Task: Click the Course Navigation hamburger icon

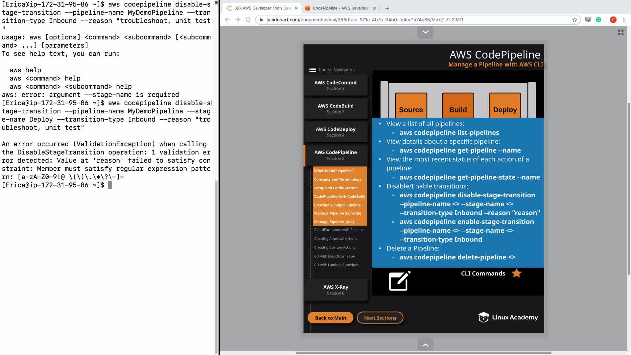Action: click(312, 70)
